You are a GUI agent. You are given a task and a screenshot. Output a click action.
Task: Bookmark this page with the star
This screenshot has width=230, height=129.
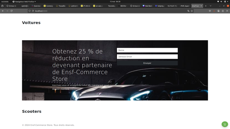(x=192, y=11)
